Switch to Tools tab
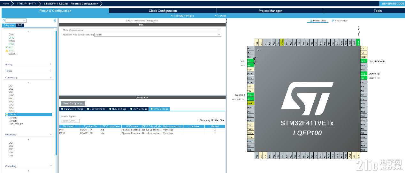This screenshot has width=405, height=173. 378,11
